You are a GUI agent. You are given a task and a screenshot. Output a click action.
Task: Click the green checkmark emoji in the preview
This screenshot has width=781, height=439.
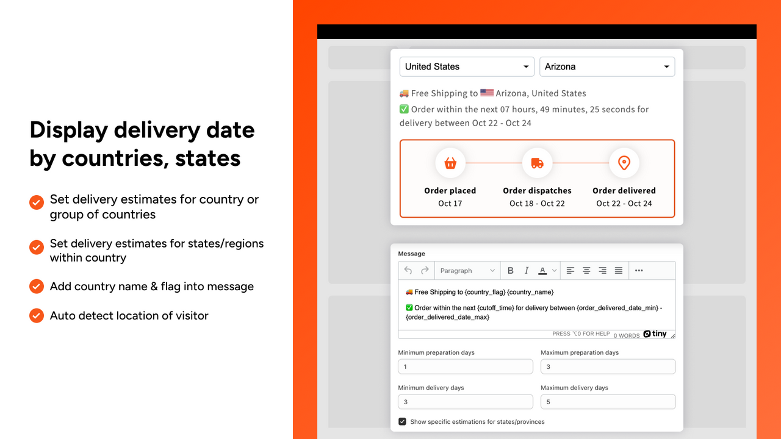tap(404, 109)
